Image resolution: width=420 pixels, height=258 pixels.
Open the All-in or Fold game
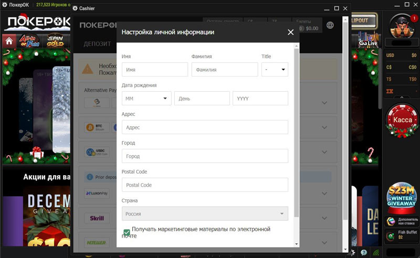click(x=30, y=41)
